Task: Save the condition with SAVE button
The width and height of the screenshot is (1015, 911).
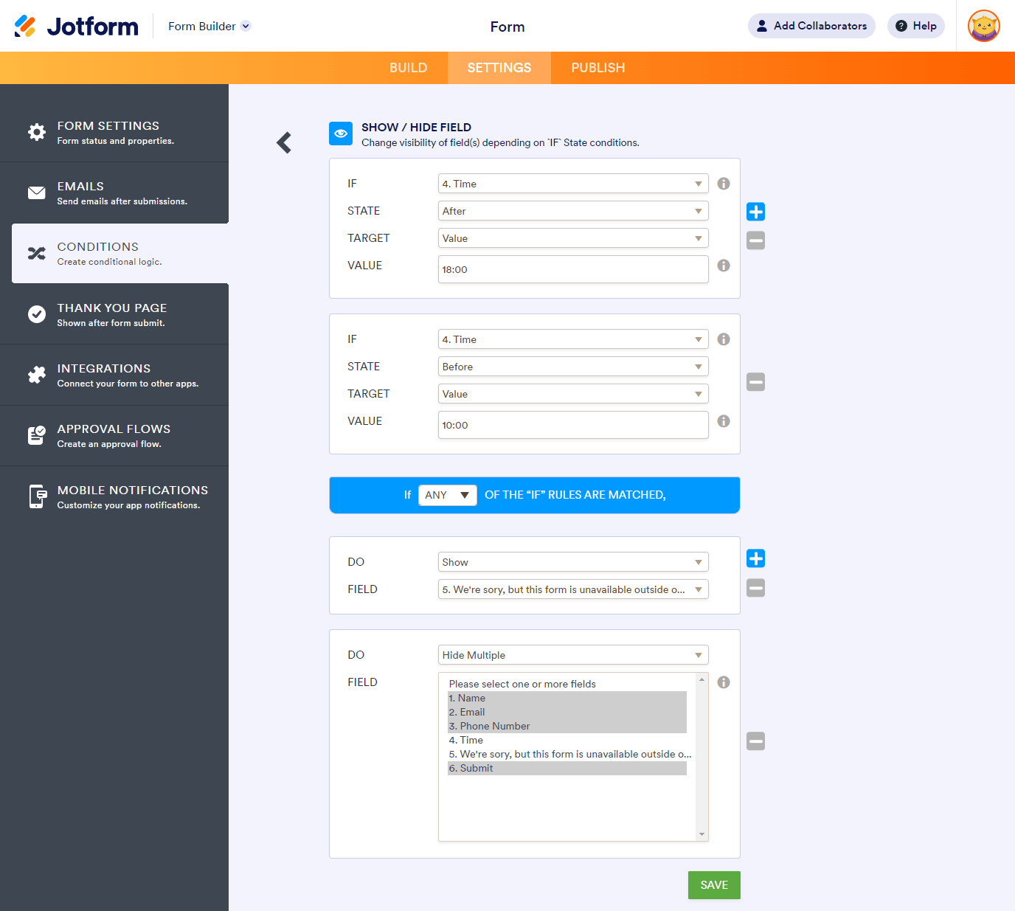Action: [x=714, y=885]
